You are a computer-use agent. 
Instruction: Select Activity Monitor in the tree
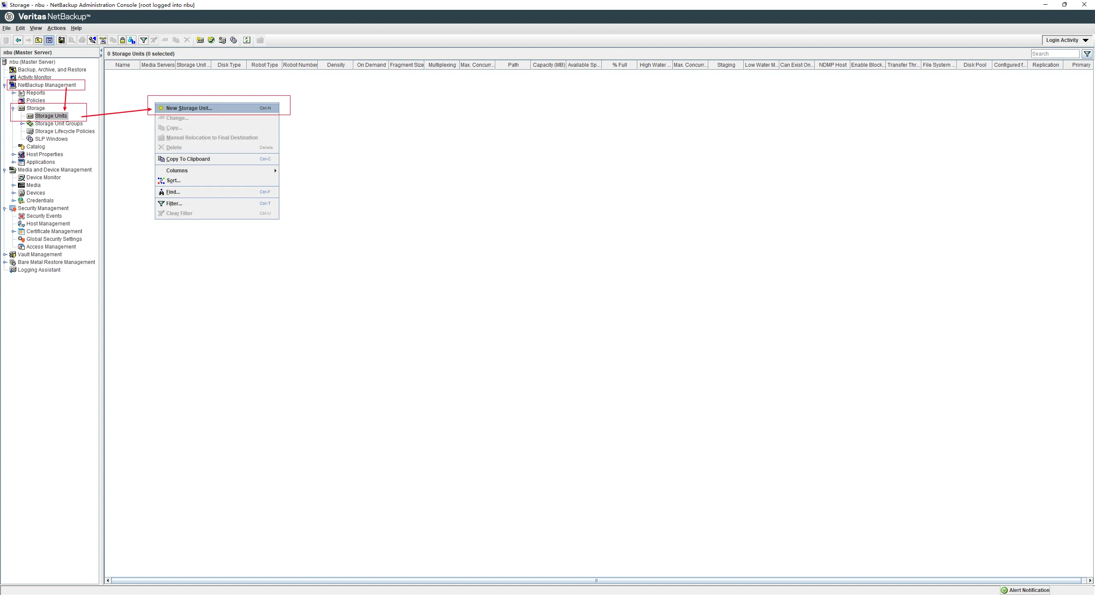click(34, 77)
